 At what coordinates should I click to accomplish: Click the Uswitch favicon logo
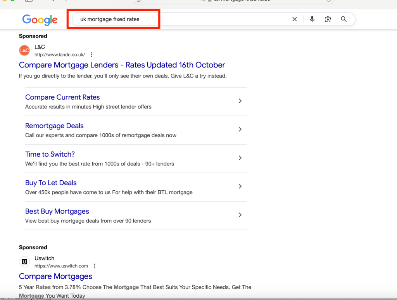coord(24,262)
